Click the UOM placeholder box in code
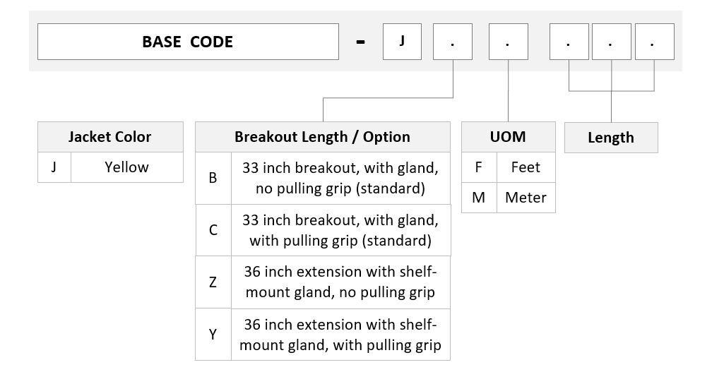 coord(509,42)
